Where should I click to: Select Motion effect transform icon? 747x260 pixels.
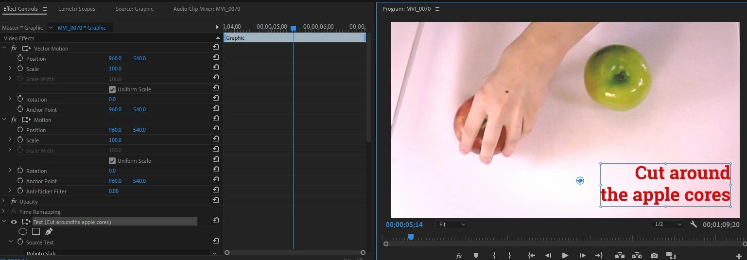26,120
